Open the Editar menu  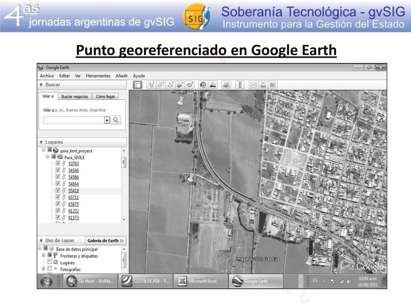tap(65, 76)
